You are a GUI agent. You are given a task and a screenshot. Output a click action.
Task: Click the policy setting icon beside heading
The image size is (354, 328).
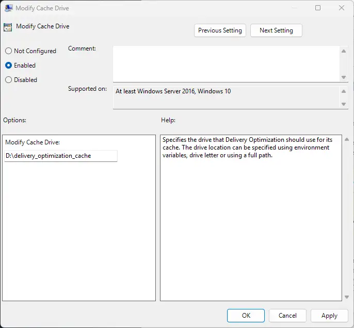pyautogui.click(x=8, y=27)
